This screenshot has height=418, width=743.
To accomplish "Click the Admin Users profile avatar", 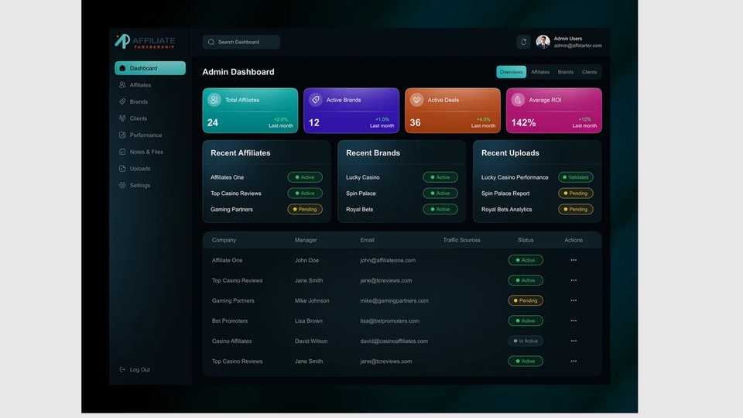I will (543, 42).
